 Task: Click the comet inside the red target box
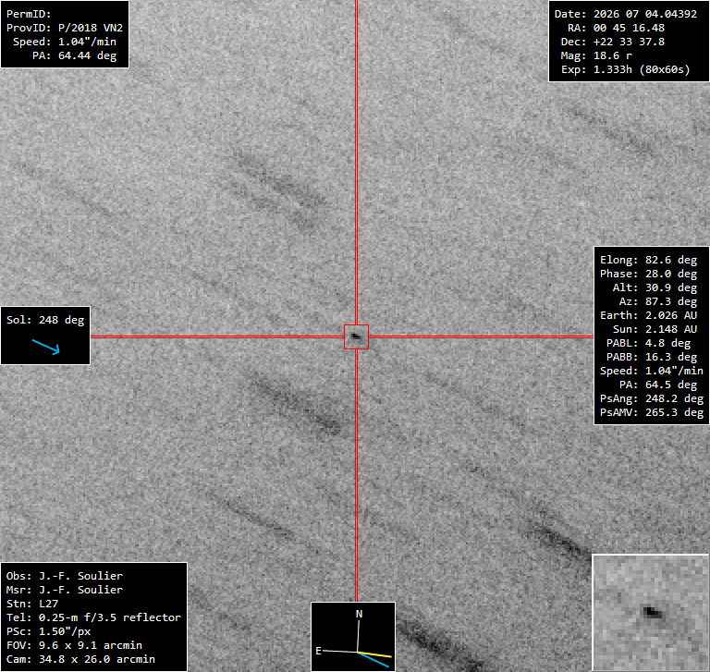point(356,336)
